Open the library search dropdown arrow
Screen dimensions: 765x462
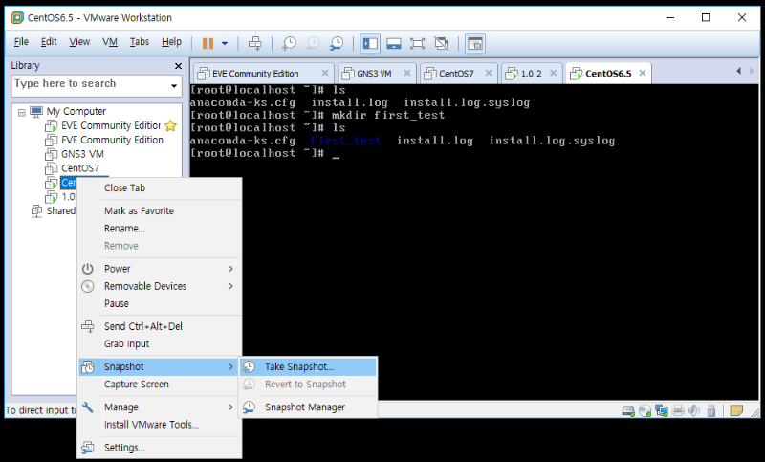point(174,85)
